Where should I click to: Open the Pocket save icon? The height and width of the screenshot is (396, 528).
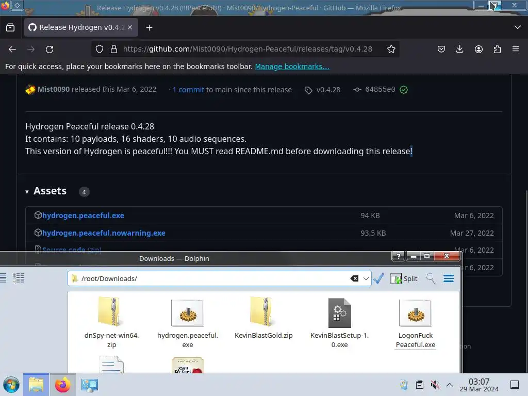coord(441,49)
